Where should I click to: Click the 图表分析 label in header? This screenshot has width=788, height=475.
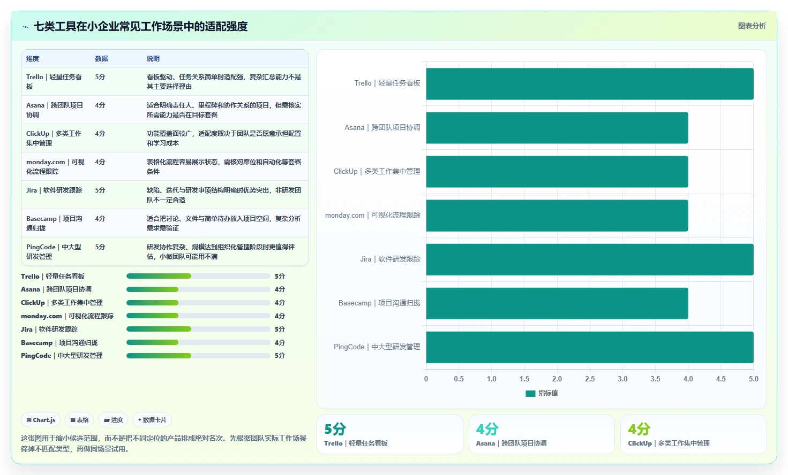[752, 26]
